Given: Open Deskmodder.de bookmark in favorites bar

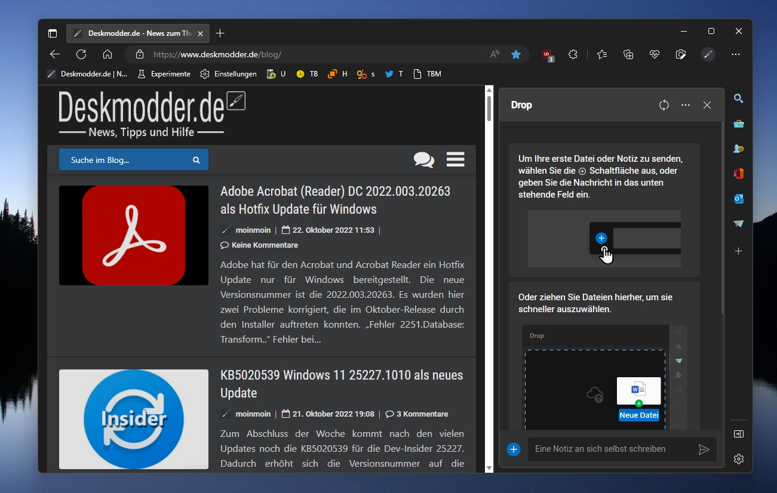Looking at the screenshot, I should (x=87, y=74).
